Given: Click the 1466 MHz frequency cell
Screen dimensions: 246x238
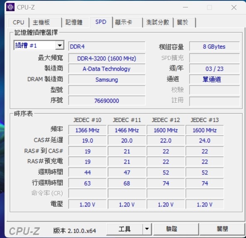Looking at the screenshot, I should pyautogui.click(x=127, y=130).
